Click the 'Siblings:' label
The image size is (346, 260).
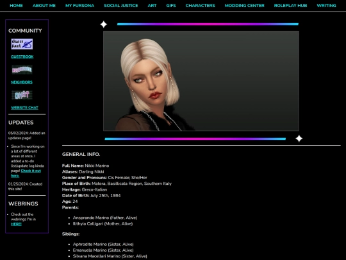[x=71, y=234]
